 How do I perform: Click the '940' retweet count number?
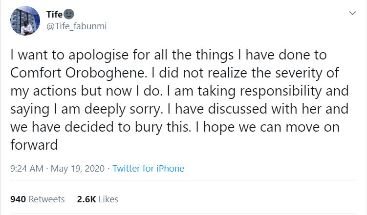tap(18, 199)
